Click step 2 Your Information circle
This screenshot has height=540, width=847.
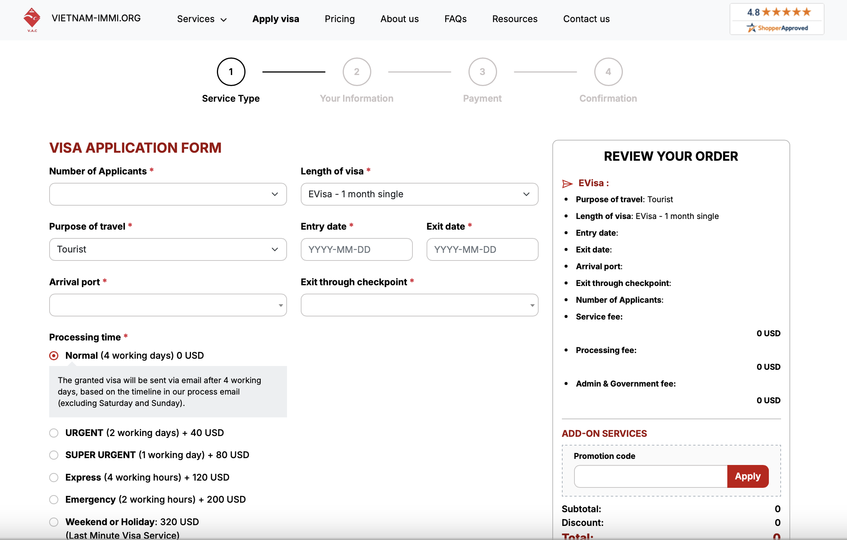point(356,72)
